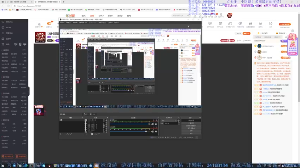Mute the top mixer channel speaker
The height and width of the screenshot is (168, 300).
153,124
